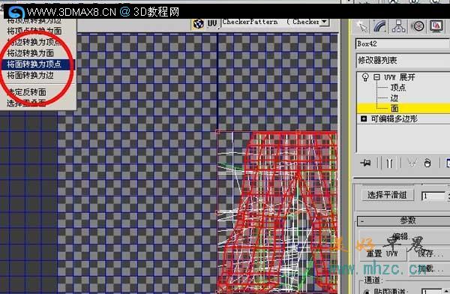Select the 贴图通道 radio button
Screen dimensions: 450x294
click(x=367, y=292)
